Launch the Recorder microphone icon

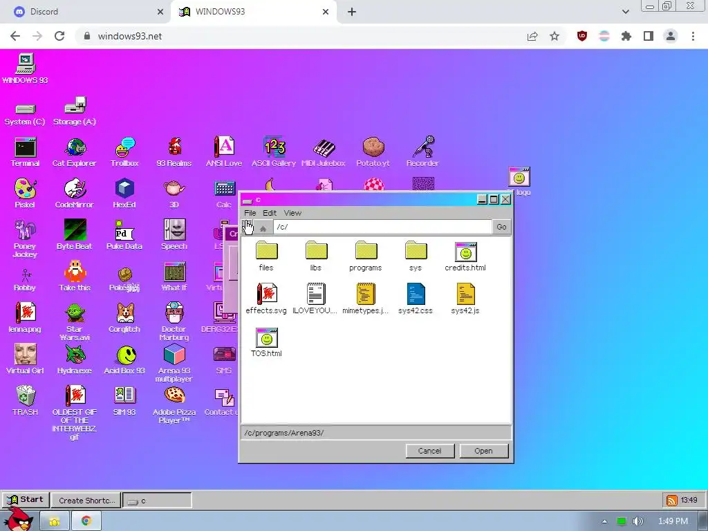[422, 152]
